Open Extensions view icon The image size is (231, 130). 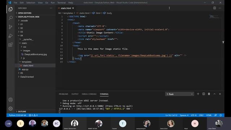(x=10, y=44)
